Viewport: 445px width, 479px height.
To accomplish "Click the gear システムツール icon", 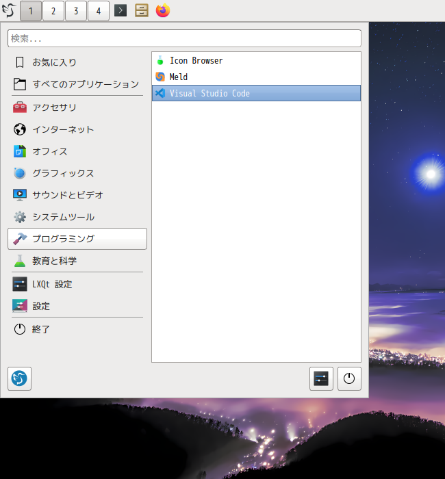I will tap(20, 217).
